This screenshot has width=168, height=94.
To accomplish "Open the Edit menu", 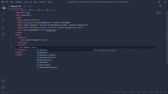I will coord(12,2).
